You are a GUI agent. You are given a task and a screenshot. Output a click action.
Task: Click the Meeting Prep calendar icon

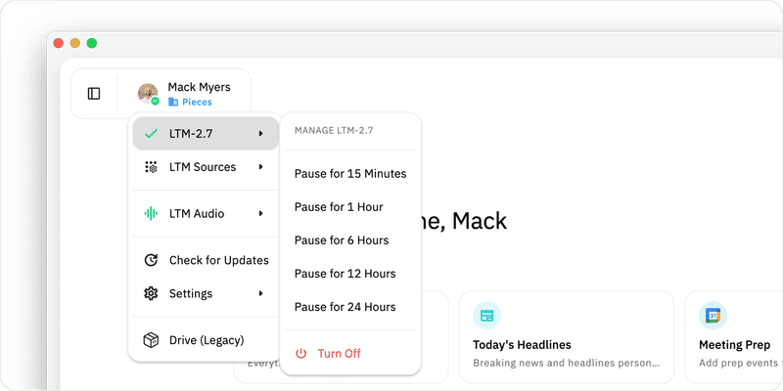713,315
